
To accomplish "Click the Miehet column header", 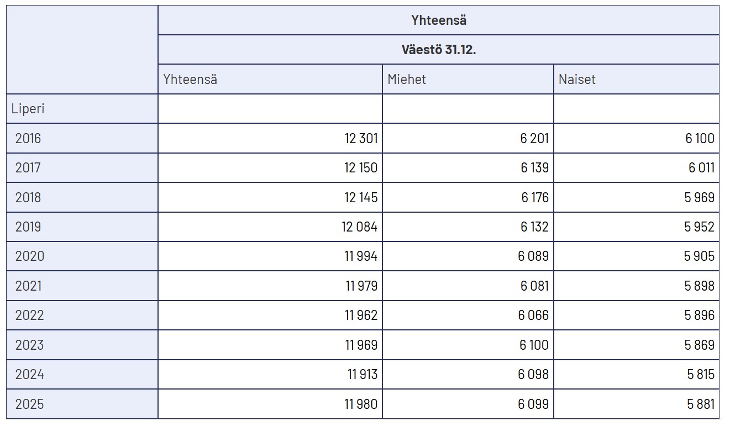I will tap(407, 79).
